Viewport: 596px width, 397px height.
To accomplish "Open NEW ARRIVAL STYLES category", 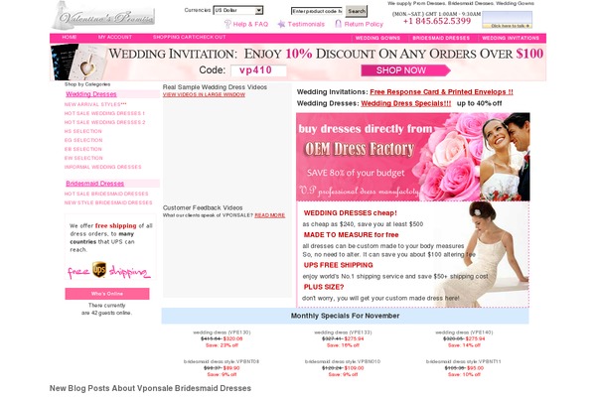I will (95, 104).
